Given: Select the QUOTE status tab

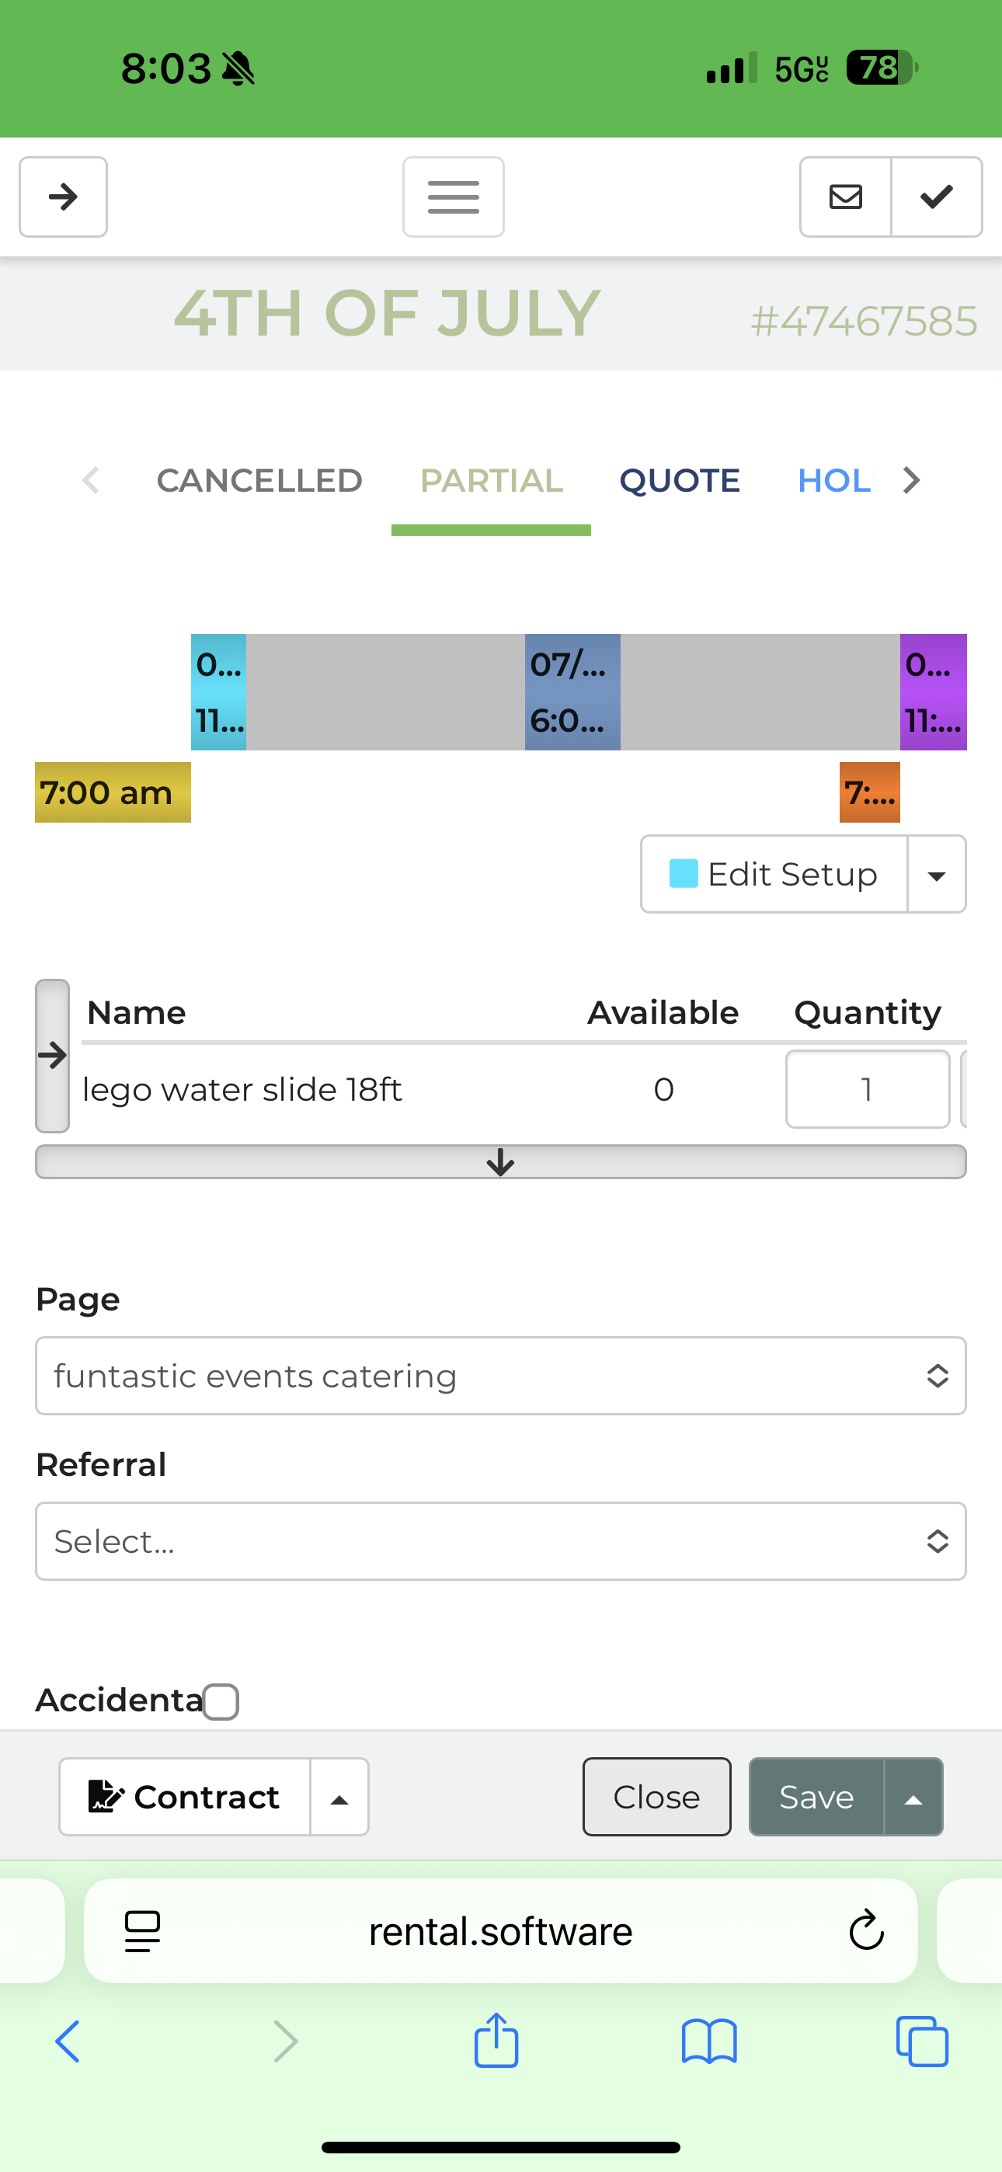Looking at the screenshot, I should [679, 481].
